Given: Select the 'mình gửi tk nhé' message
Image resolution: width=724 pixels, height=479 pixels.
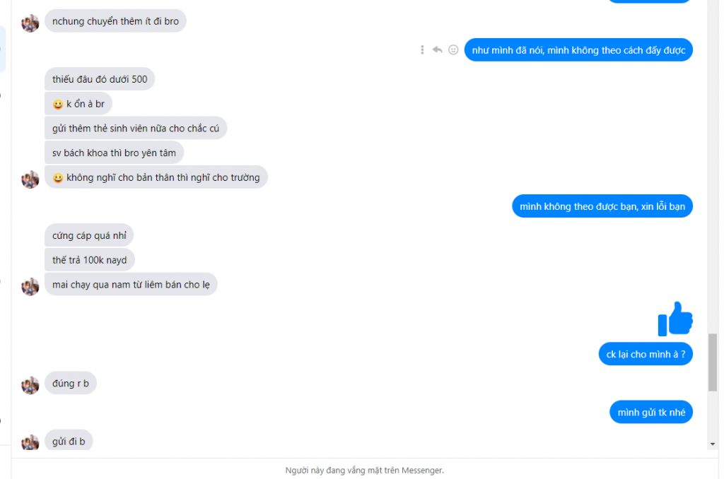Looking at the screenshot, I should (x=651, y=412).
